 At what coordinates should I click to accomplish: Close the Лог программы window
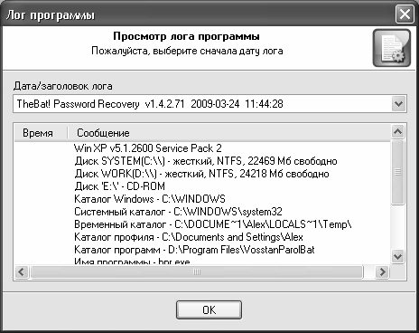405,14
